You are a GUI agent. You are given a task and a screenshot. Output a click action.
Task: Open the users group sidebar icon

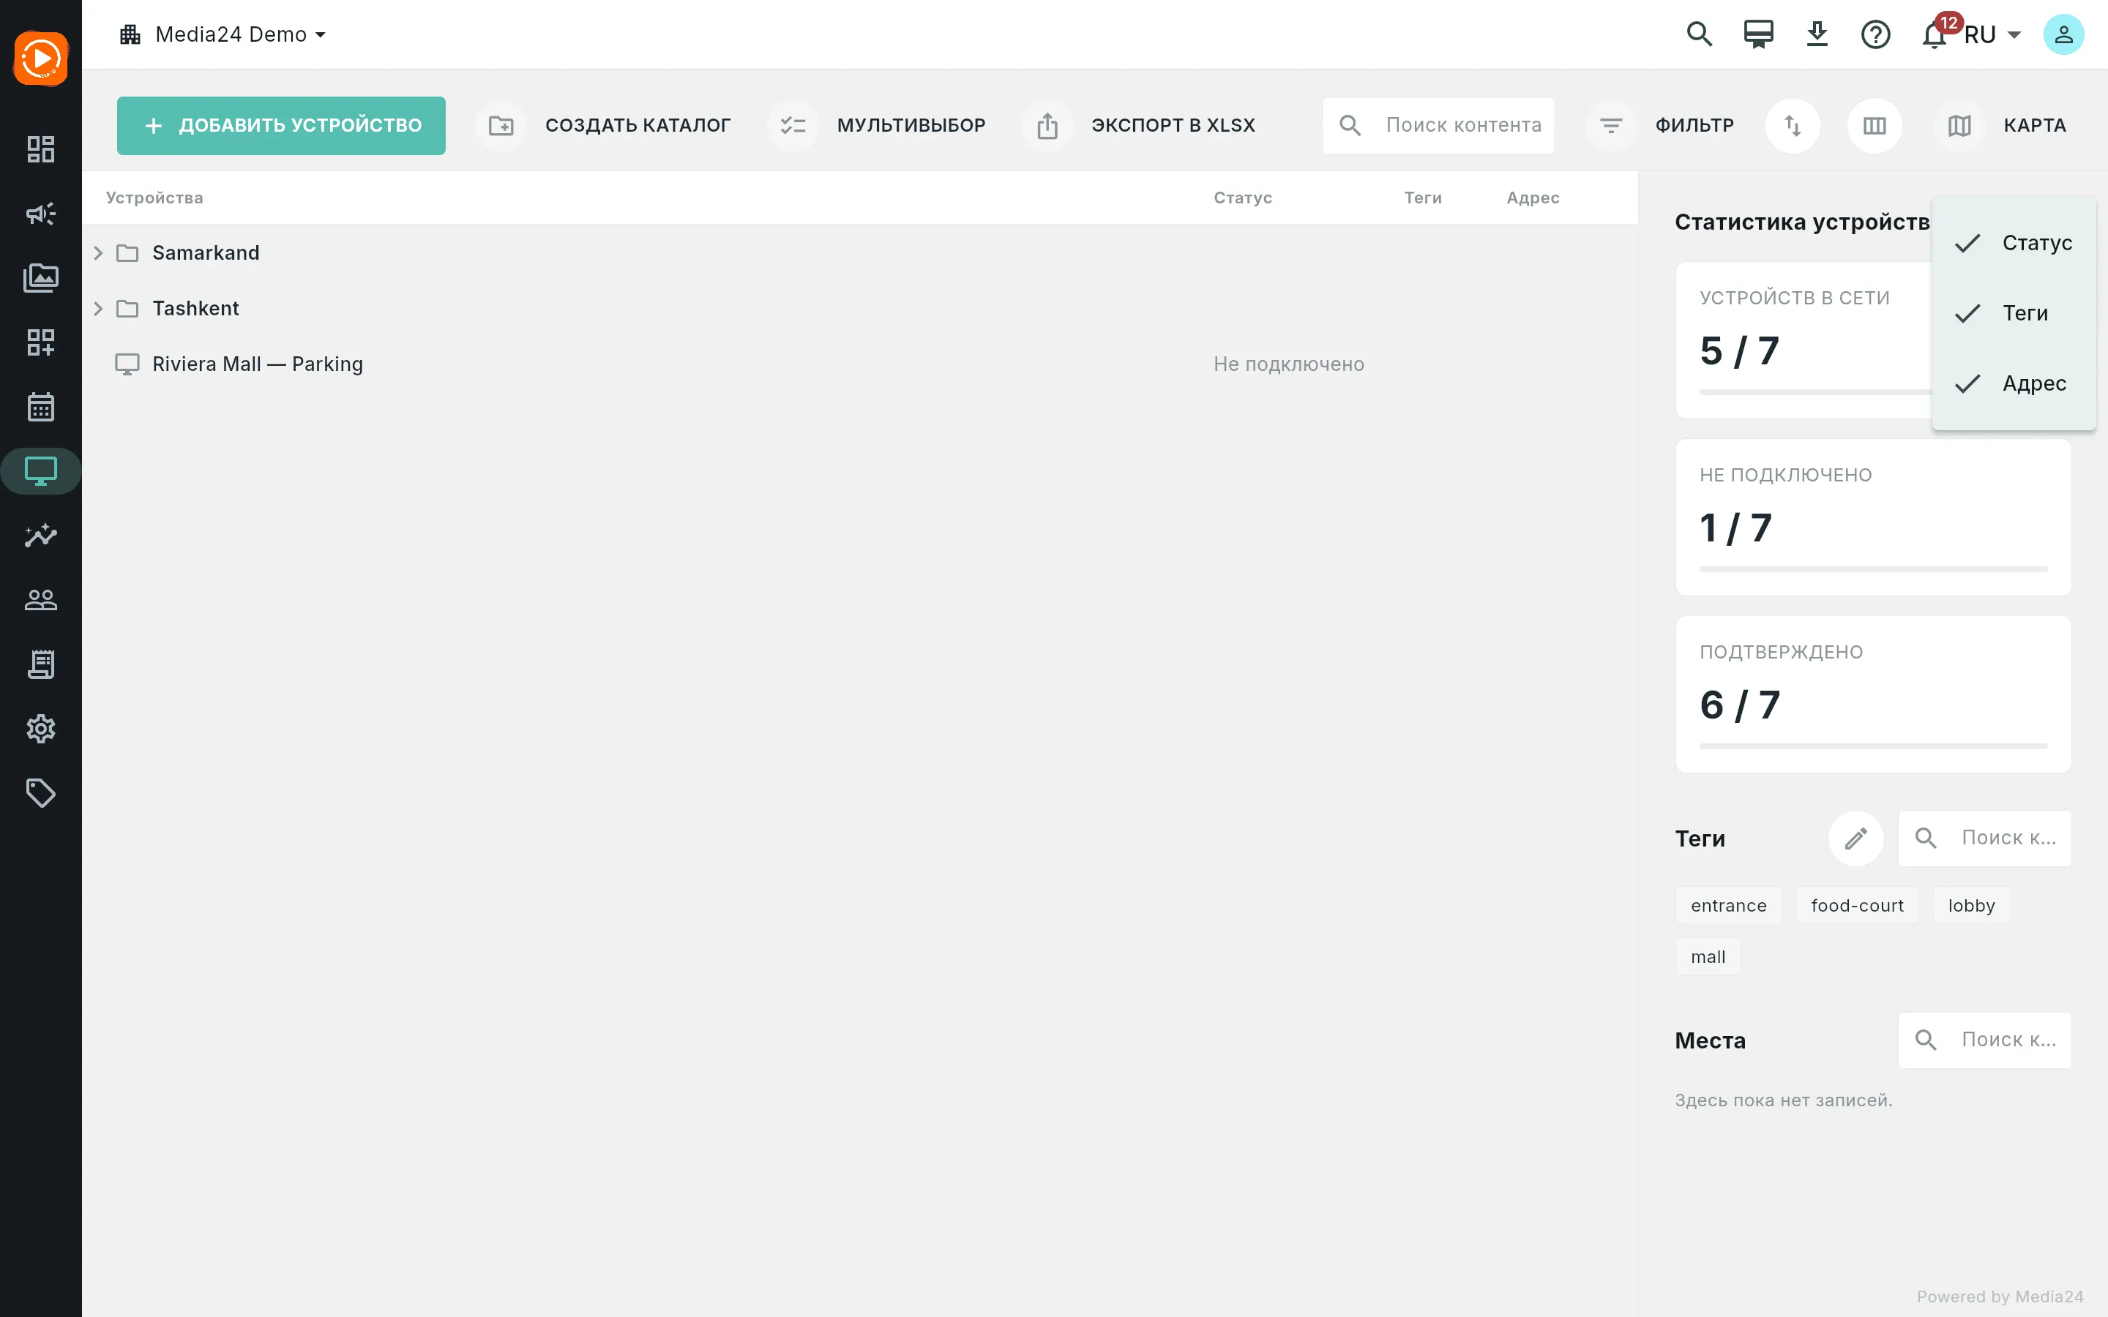(x=41, y=599)
